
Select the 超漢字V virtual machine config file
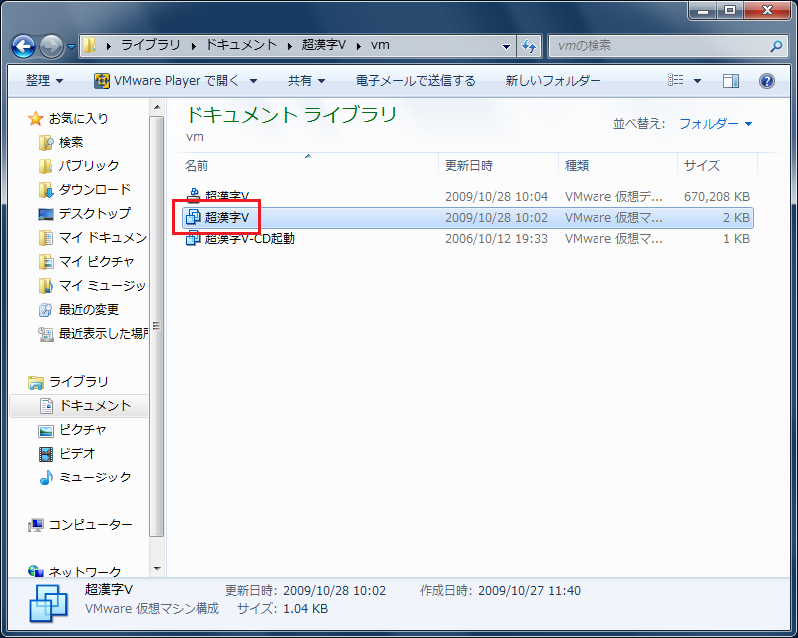pyautogui.click(x=226, y=217)
